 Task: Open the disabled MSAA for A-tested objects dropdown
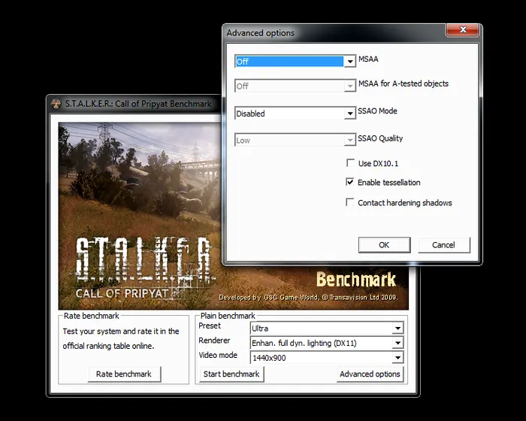pyautogui.click(x=295, y=86)
